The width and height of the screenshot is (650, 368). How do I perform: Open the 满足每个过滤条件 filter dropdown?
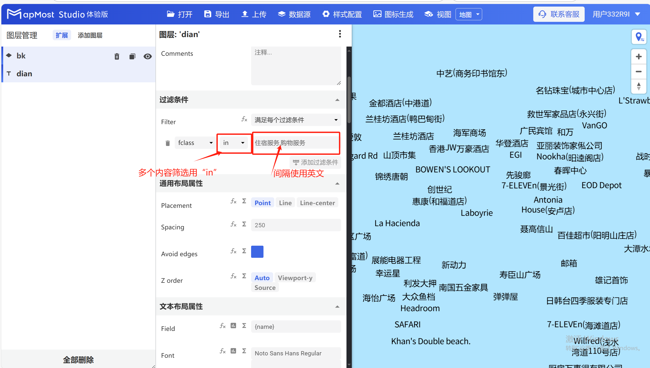(x=295, y=120)
